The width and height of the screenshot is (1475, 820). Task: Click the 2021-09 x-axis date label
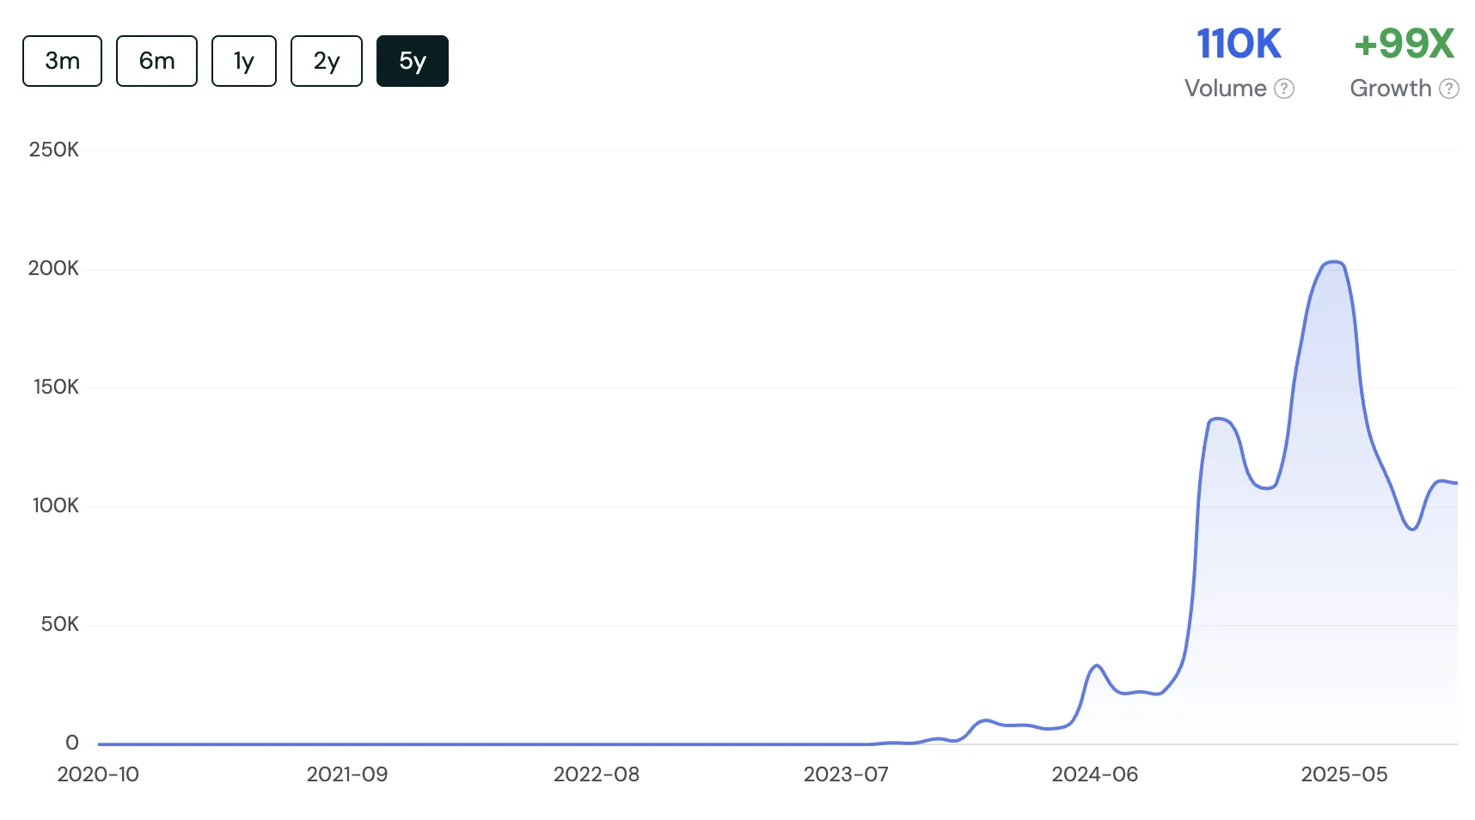(x=347, y=774)
